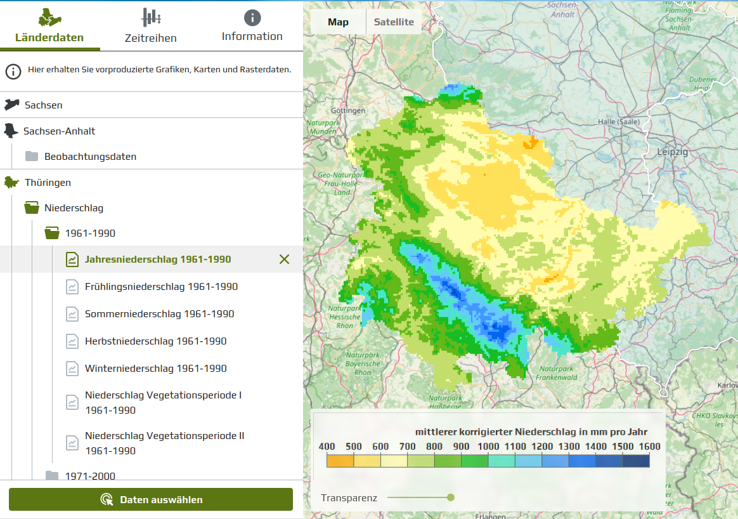The height and width of the screenshot is (519, 738).
Task: Click the Frühlingsniederschlag document icon
Action: pyautogui.click(x=72, y=286)
